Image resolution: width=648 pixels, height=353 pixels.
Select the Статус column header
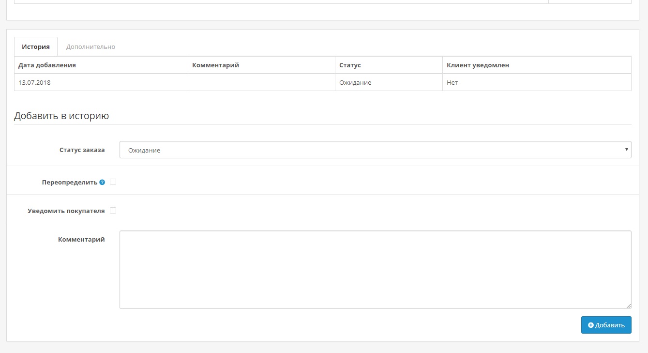coord(350,65)
